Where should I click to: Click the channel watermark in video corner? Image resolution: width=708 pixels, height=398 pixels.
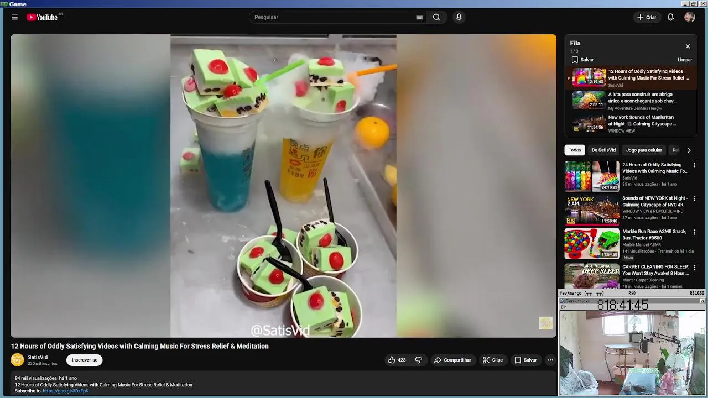pyautogui.click(x=545, y=323)
